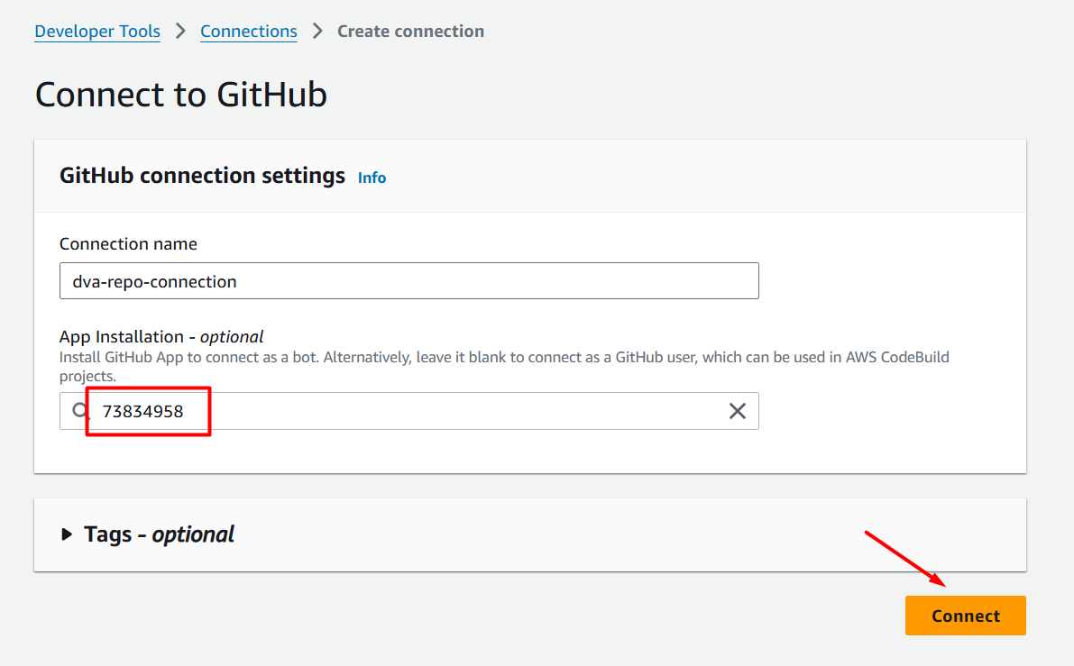1074x666 pixels.
Task: Click chevron before Create connection breadcrumb
Action: [317, 32]
